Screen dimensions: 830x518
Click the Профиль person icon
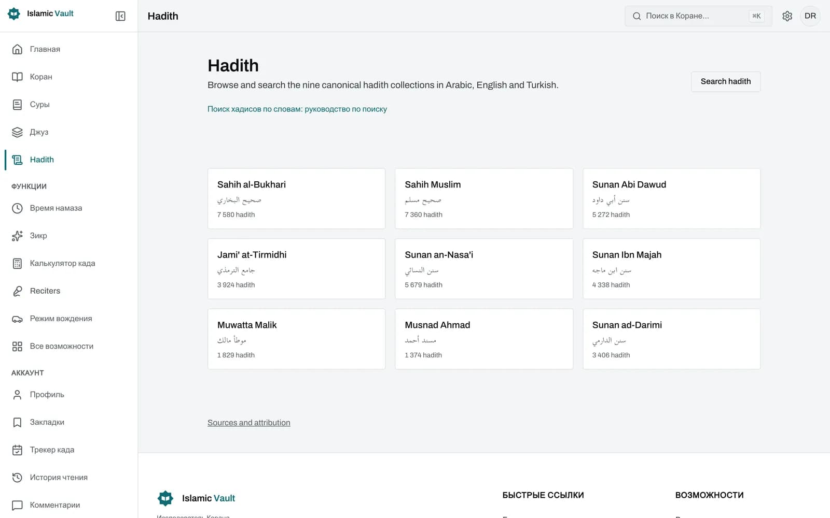point(17,395)
